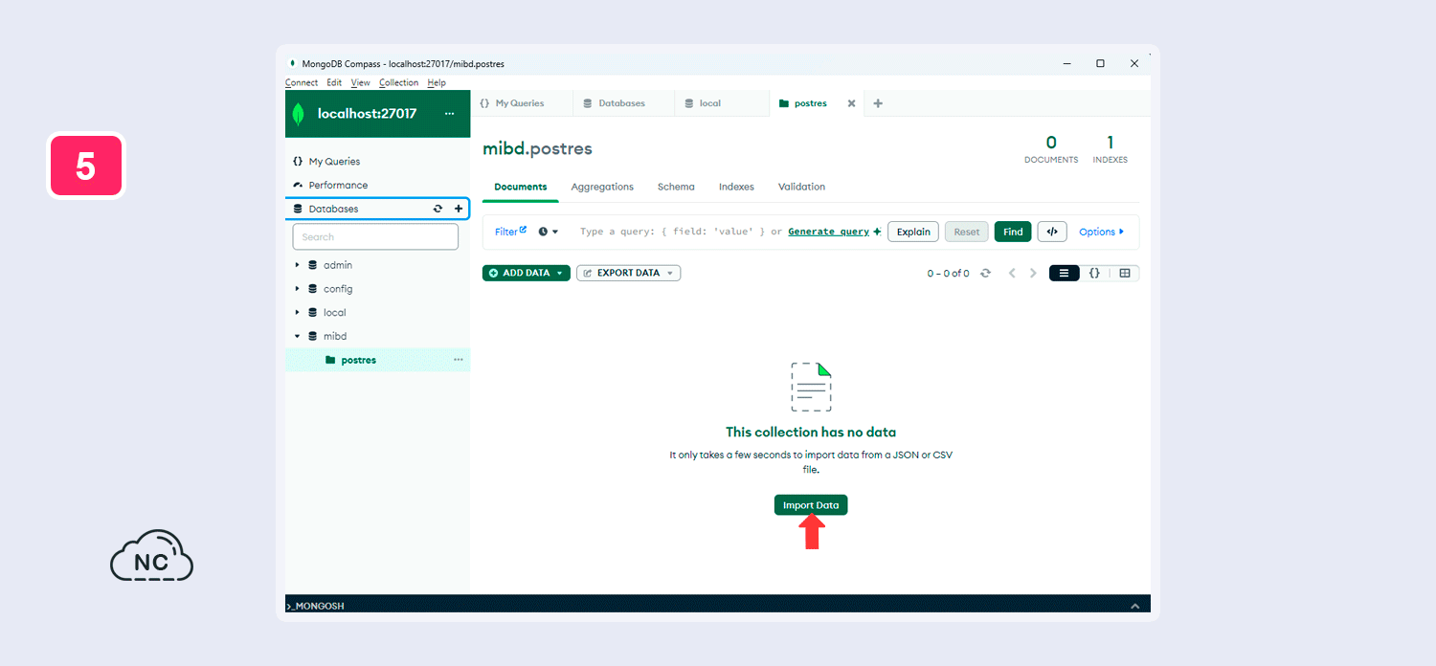Open a new tab with the plus icon

(878, 103)
